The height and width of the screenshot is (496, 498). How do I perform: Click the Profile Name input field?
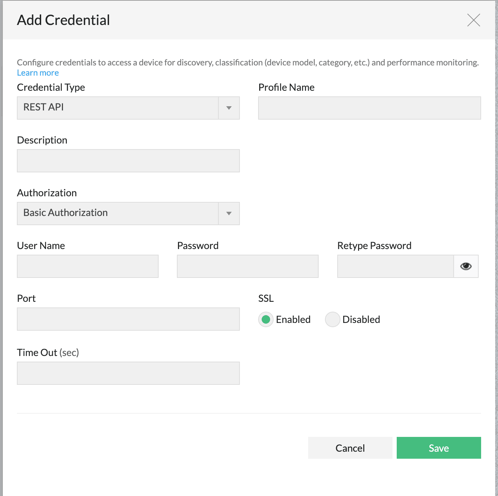click(369, 108)
